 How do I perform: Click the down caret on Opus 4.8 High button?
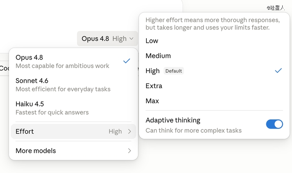[131, 39]
